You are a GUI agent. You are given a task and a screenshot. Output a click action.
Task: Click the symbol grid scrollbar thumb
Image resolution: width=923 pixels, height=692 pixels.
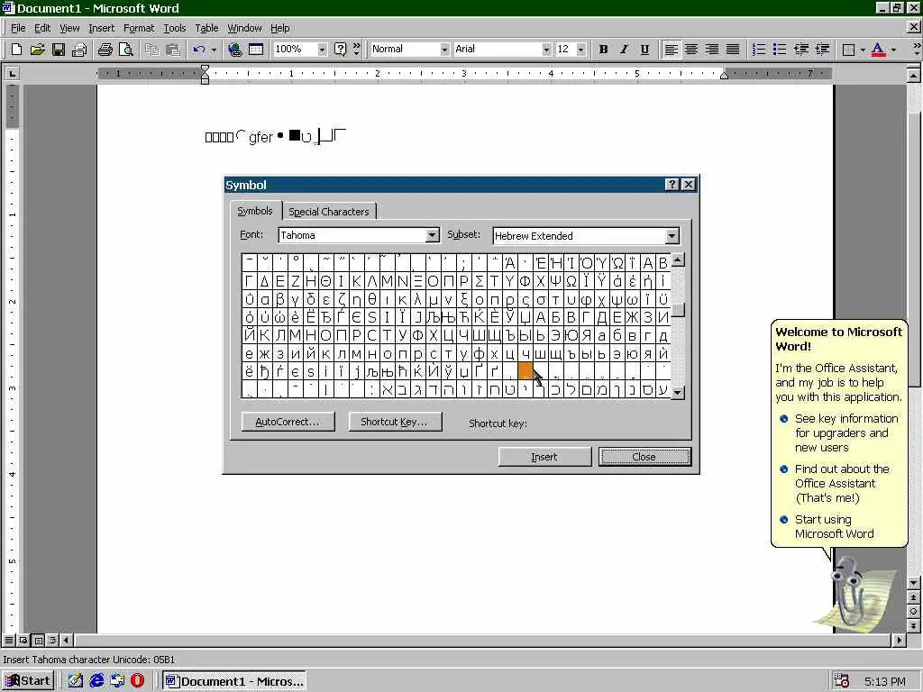[678, 310]
